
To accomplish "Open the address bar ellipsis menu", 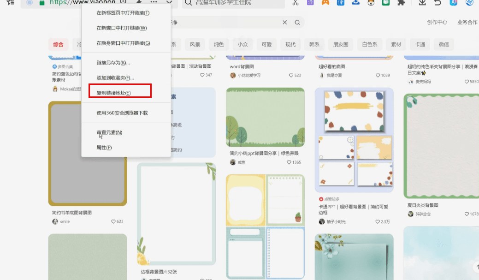I will tap(154, 2).
